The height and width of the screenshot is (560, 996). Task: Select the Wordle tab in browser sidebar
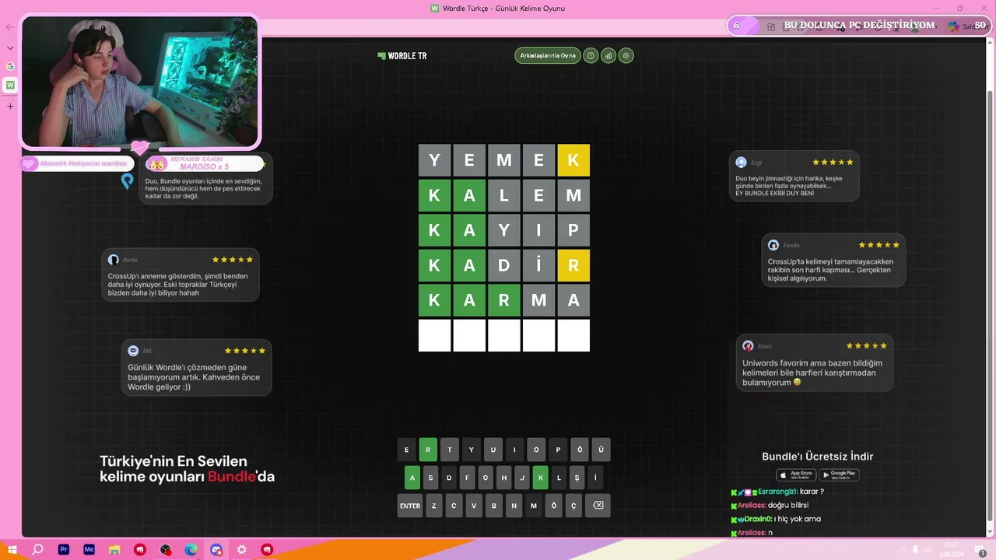click(x=10, y=85)
